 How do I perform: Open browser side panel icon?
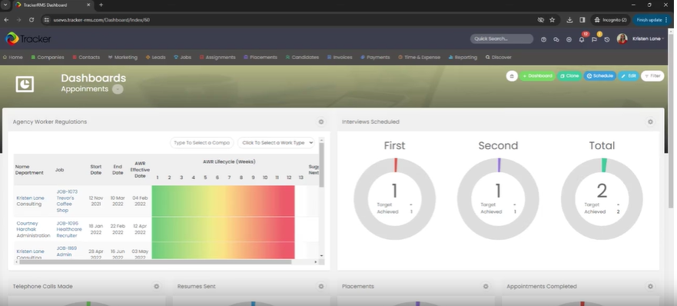[582, 20]
